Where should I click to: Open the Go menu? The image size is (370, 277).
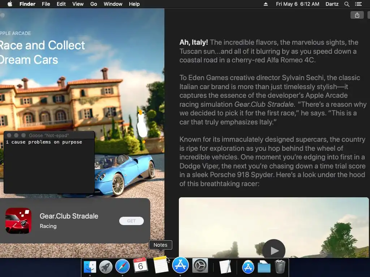(94, 4)
